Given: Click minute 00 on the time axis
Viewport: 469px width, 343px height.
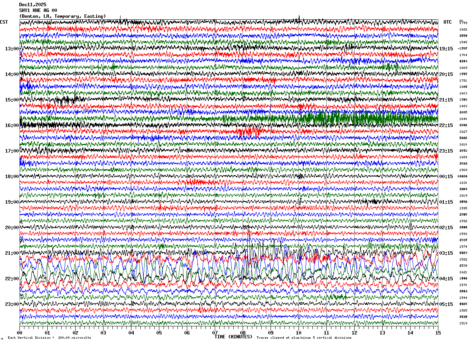Looking at the screenshot, I should (x=19, y=333).
